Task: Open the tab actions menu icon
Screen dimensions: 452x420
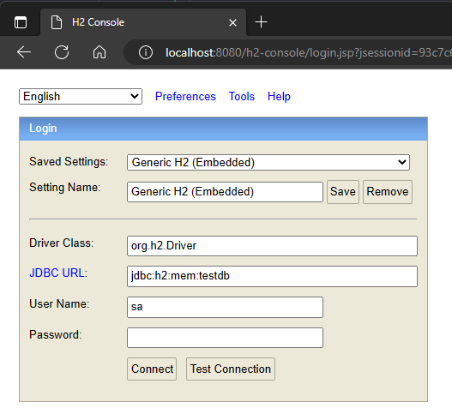Action: [x=21, y=22]
